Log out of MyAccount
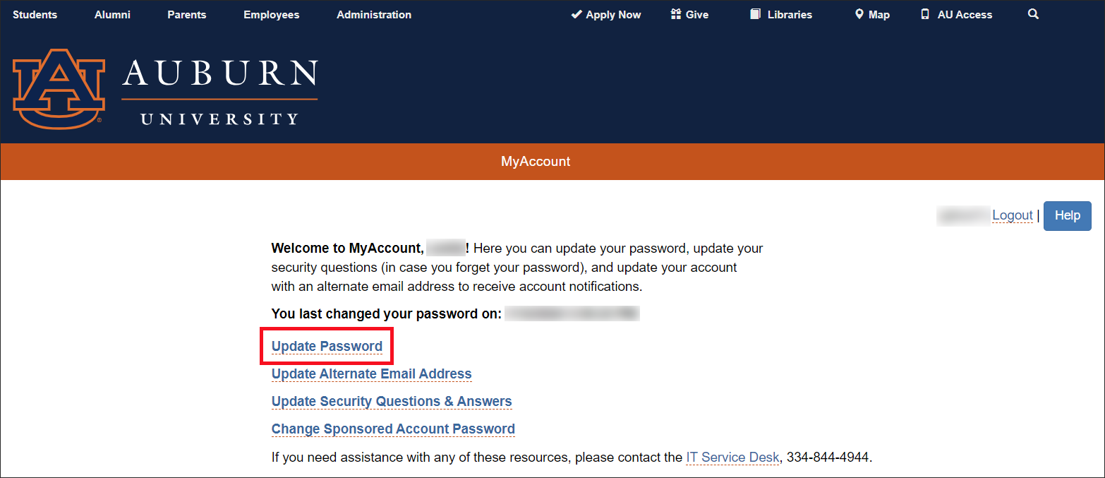Viewport: 1105px width, 478px height. click(1012, 215)
